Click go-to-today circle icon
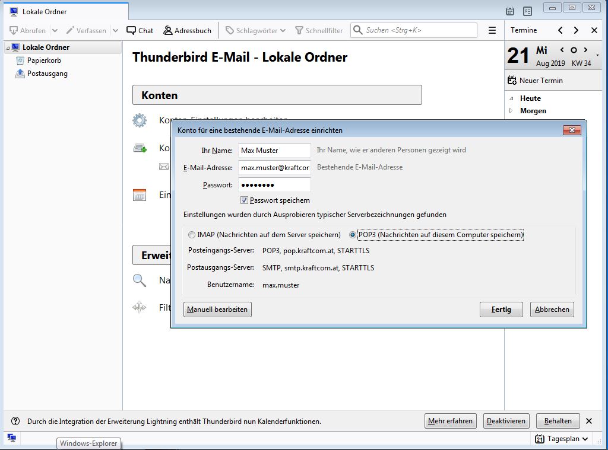The image size is (608, 450). coord(574,50)
